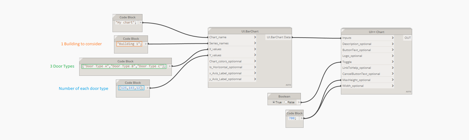The height and width of the screenshot is (140, 469).
Task: Click the door type list code text
Action: pos(124,66)
